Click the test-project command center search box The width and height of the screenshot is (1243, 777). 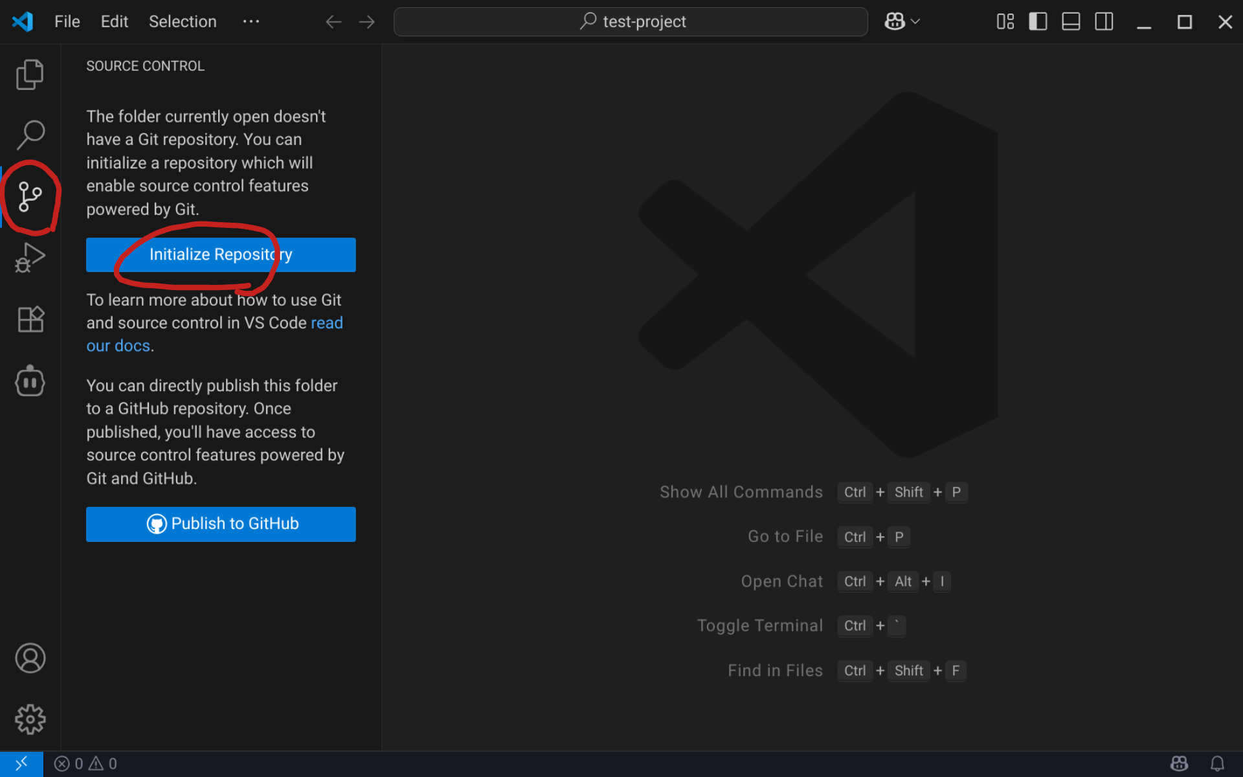(631, 22)
